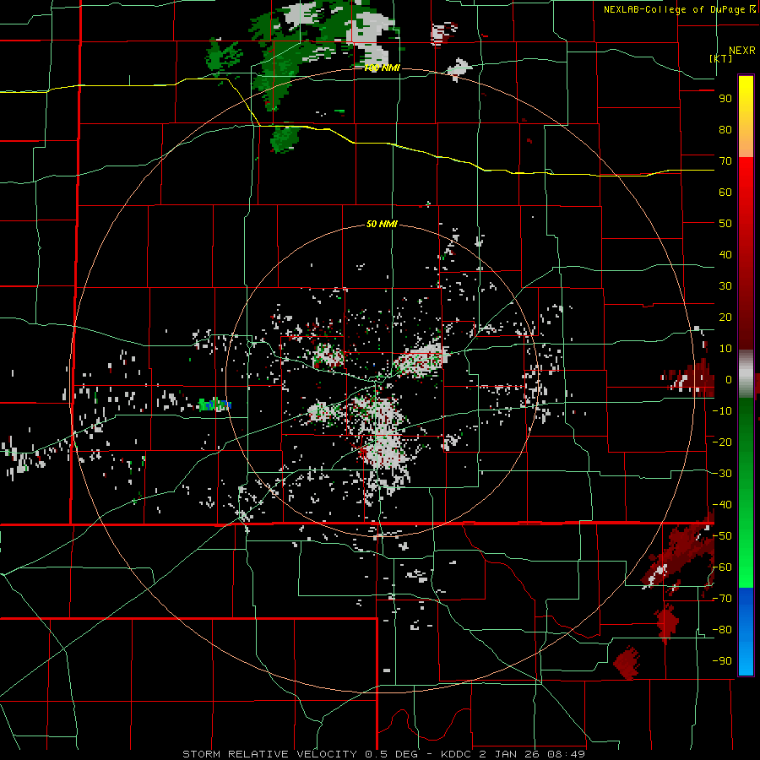Click the -10 value on velocity scale
The width and height of the screenshot is (760, 760).
click(722, 411)
